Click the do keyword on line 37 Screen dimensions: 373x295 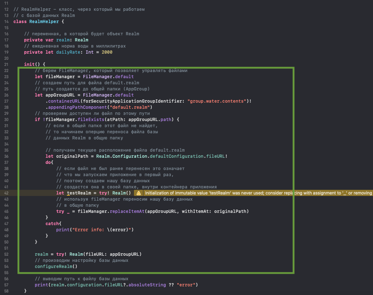tap(48, 162)
